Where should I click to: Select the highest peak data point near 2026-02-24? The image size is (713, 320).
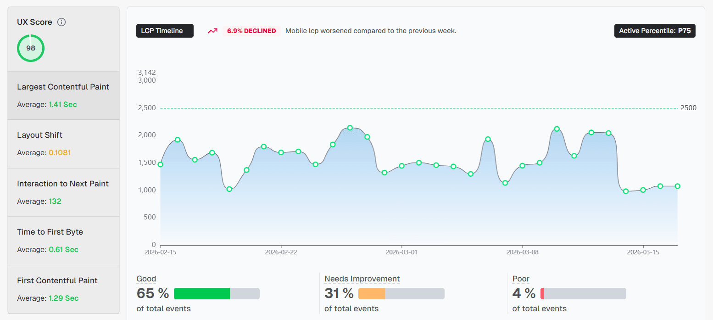tap(350, 128)
